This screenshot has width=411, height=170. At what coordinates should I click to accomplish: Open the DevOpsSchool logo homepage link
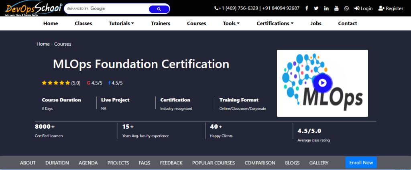coord(34,9)
